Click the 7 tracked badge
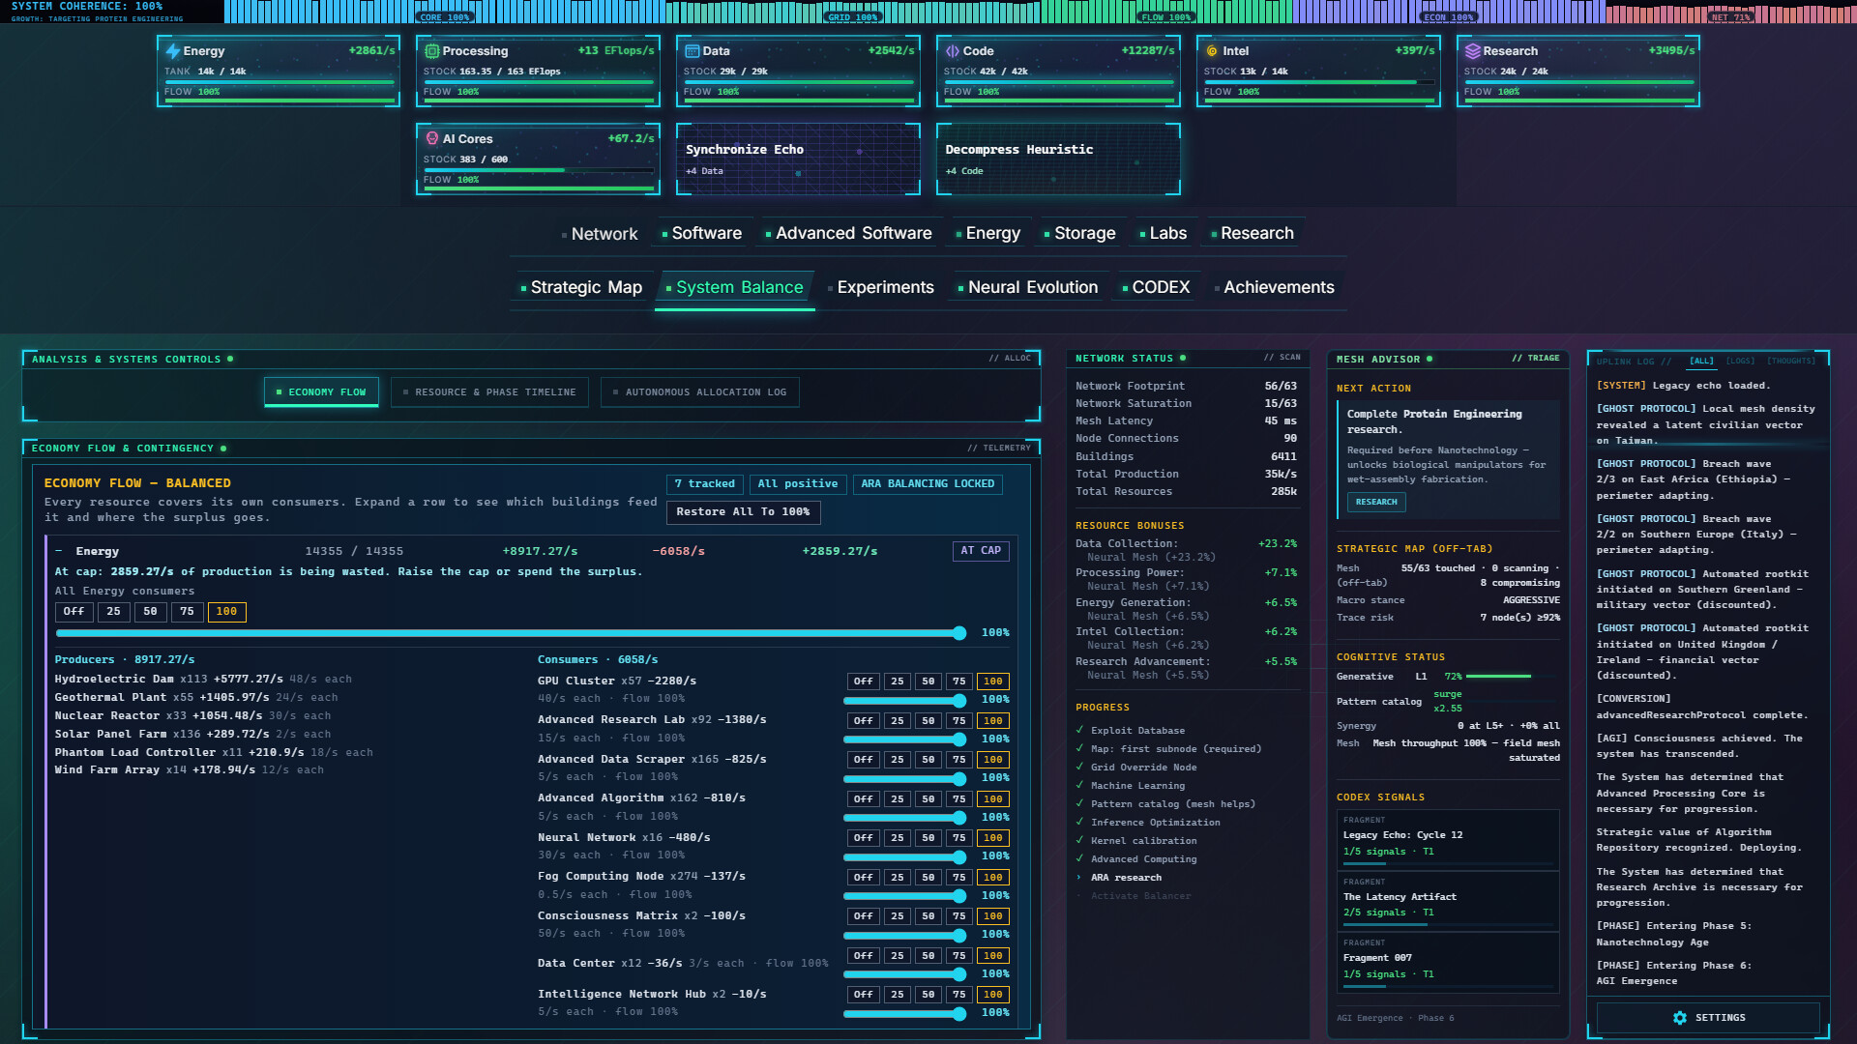 point(705,484)
